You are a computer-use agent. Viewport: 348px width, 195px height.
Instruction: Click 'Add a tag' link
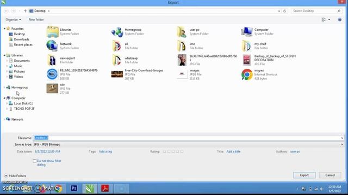105,152
